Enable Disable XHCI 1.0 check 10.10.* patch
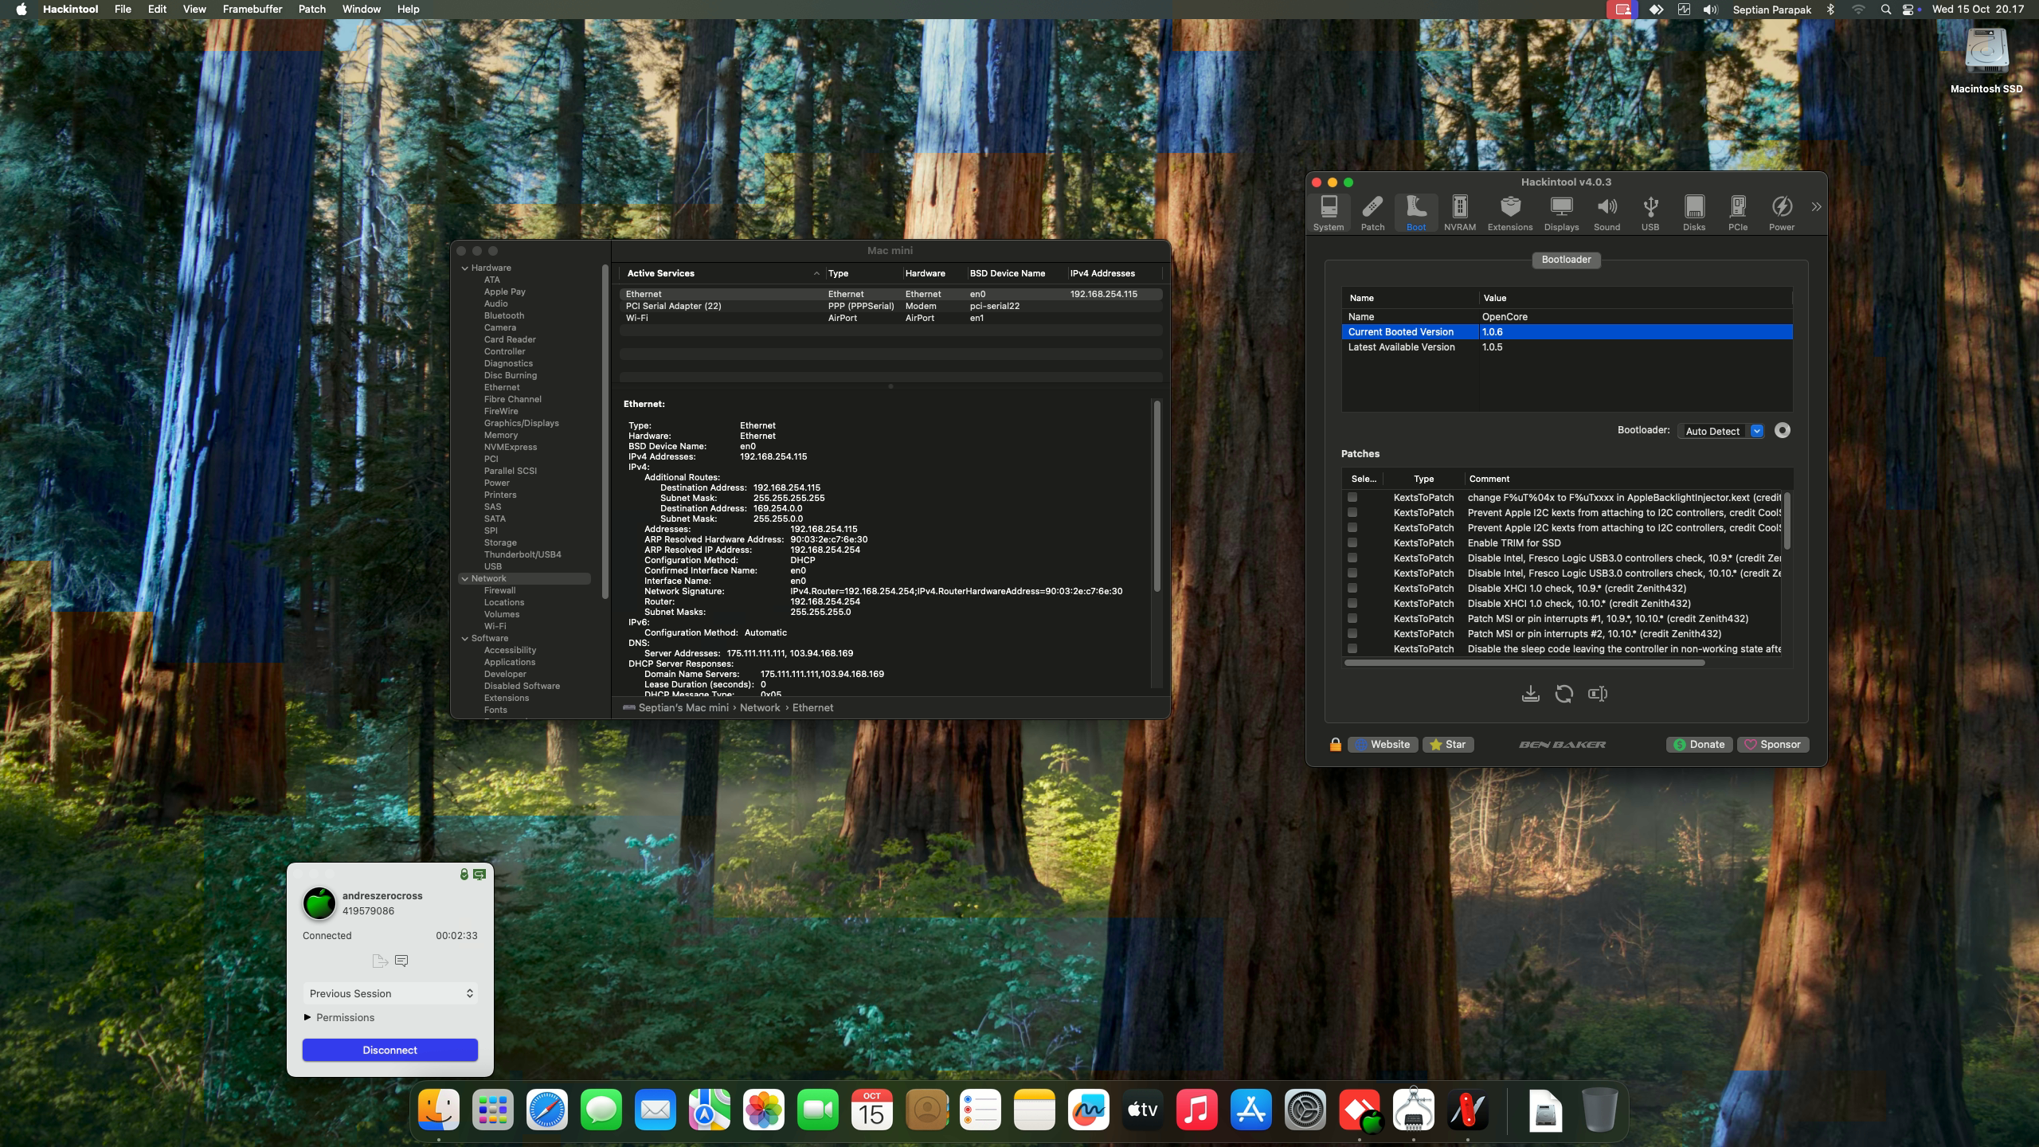 pyautogui.click(x=1352, y=603)
